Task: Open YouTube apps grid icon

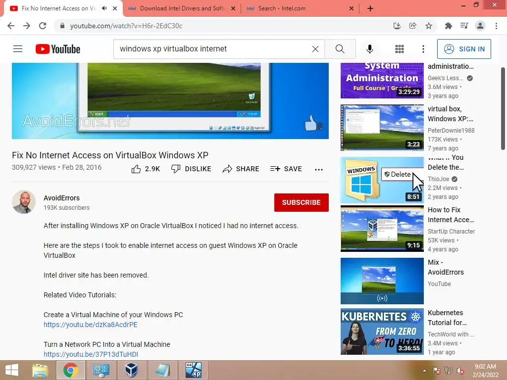Action: click(x=400, y=49)
